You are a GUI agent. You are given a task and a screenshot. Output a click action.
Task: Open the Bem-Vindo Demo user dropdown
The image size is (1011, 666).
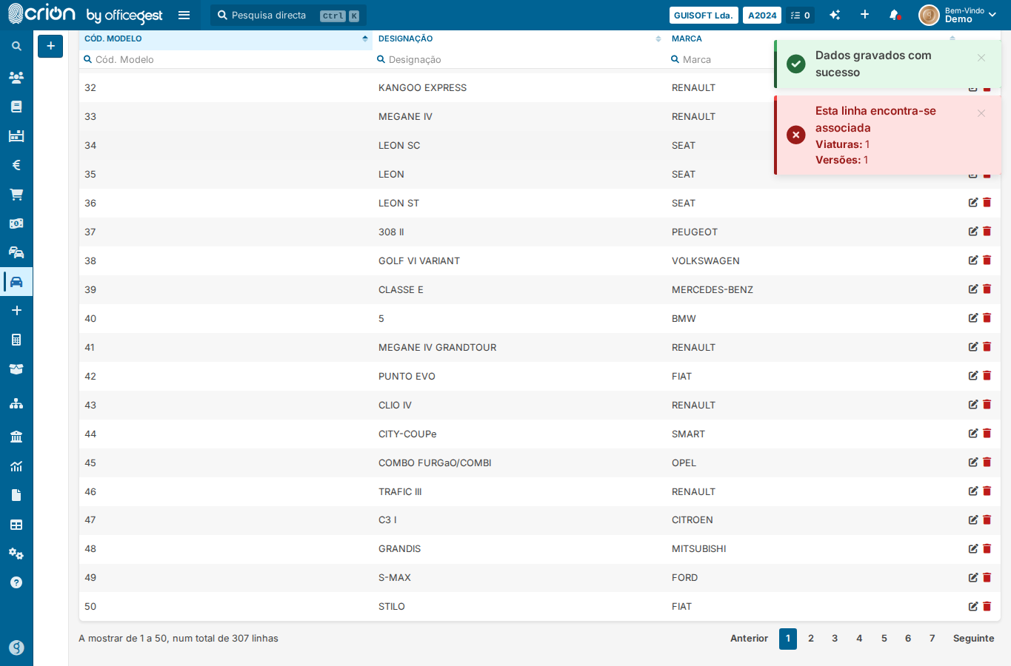(958, 15)
